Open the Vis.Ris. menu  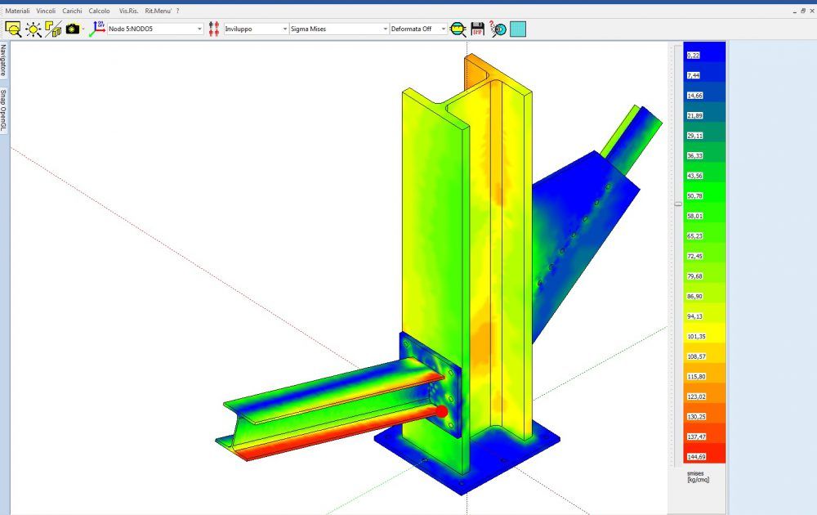(x=128, y=11)
